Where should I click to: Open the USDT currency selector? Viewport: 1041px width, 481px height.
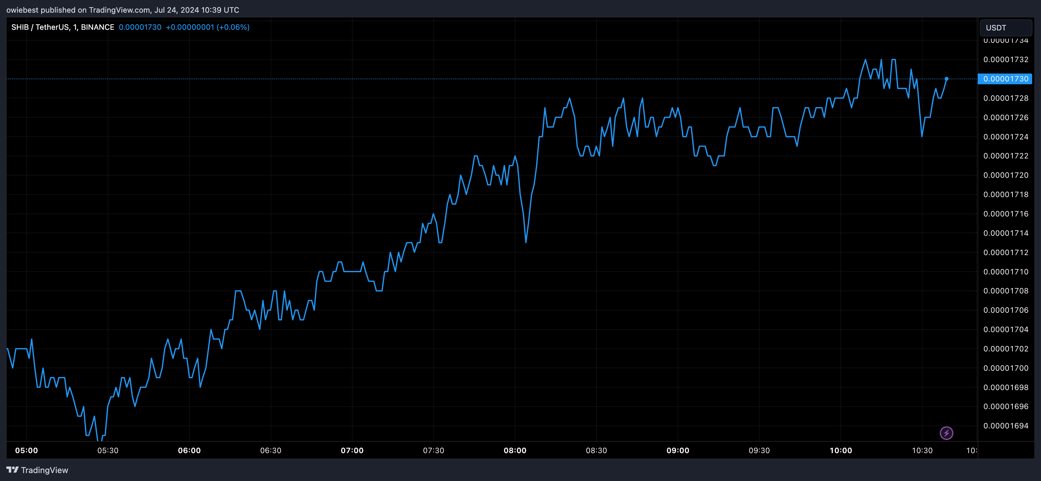pyautogui.click(x=1006, y=28)
